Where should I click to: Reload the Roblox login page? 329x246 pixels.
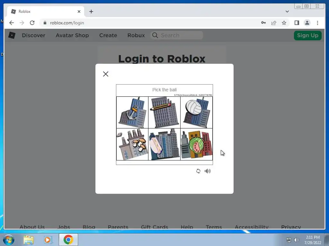point(32,23)
